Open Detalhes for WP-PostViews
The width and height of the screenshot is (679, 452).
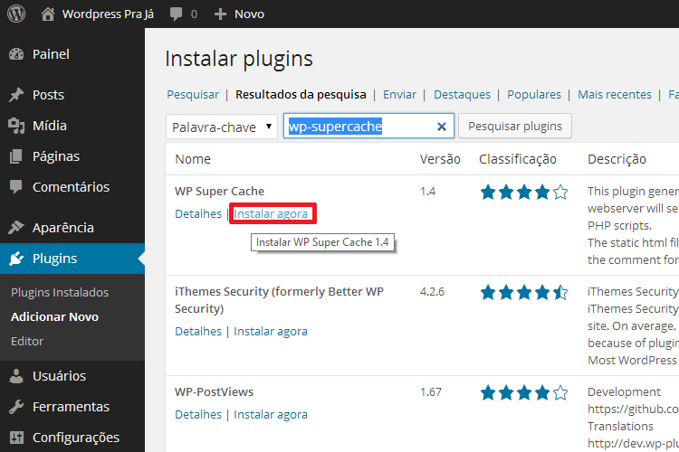coord(198,414)
